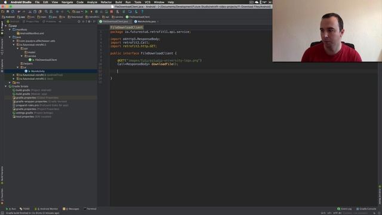Select FileDownloadClient in project tree
The height and width of the screenshot is (215, 382).
[x=43, y=60]
